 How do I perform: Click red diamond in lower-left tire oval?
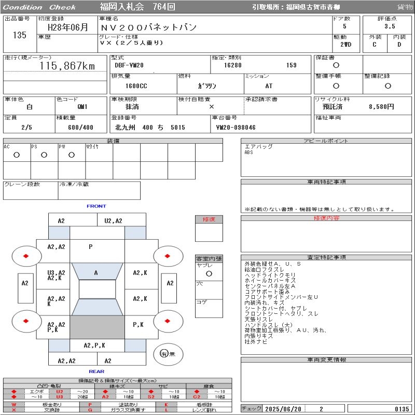coord(26,321)
